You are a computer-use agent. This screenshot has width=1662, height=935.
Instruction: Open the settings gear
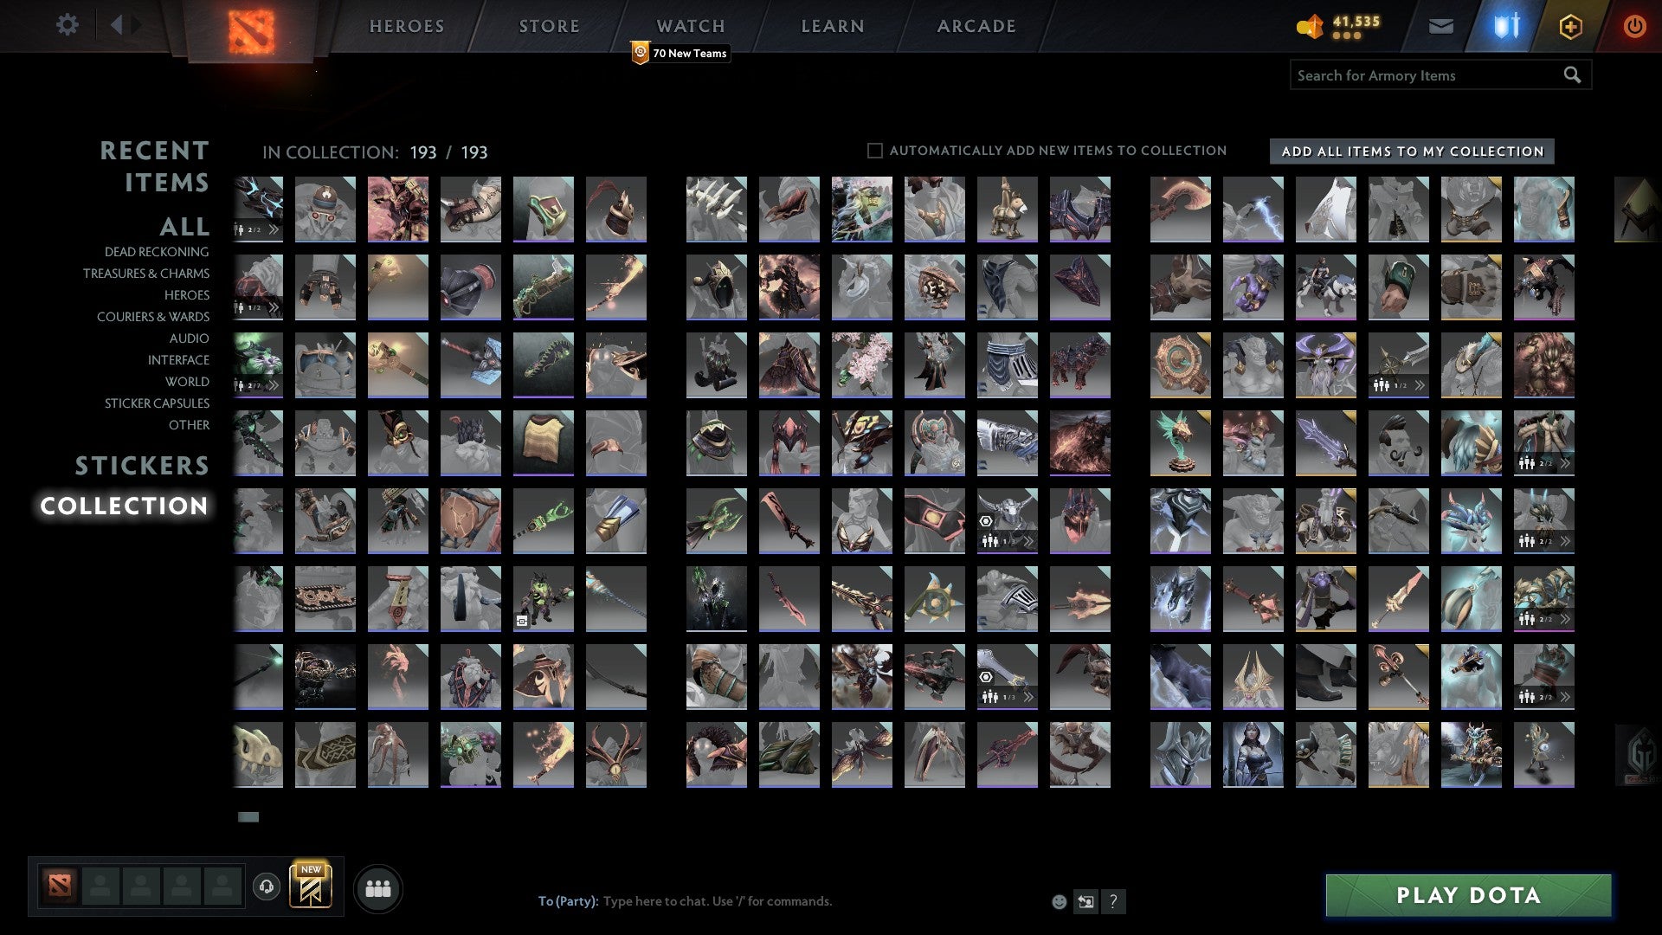[67, 25]
